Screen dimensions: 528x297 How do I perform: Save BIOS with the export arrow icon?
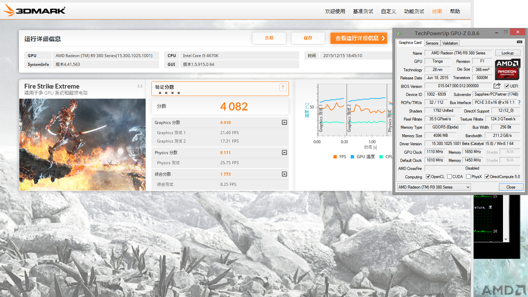pos(497,86)
